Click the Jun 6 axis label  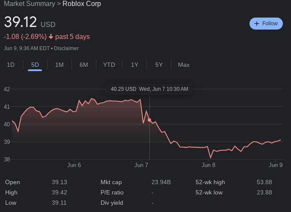click(74, 165)
